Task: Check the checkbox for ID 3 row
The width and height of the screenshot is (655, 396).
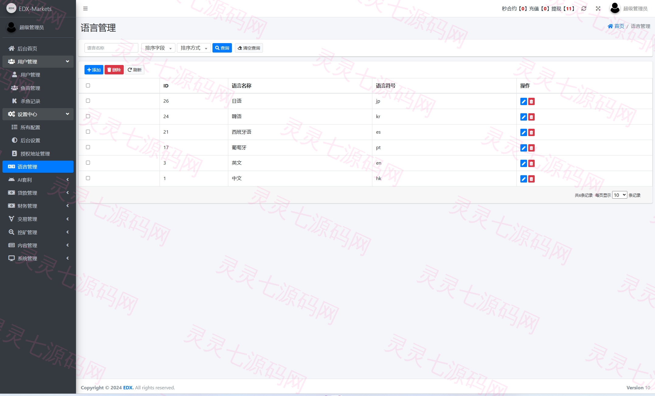Action: click(88, 162)
